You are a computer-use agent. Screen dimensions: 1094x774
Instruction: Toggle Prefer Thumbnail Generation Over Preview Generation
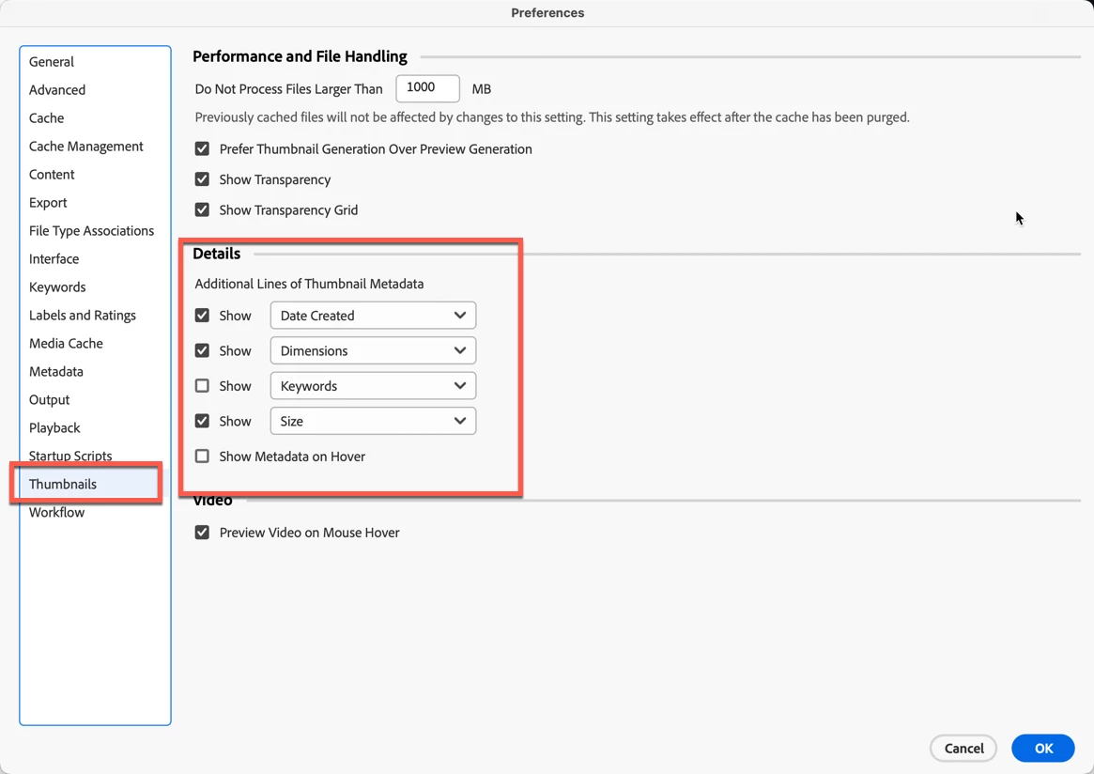(x=202, y=149)
